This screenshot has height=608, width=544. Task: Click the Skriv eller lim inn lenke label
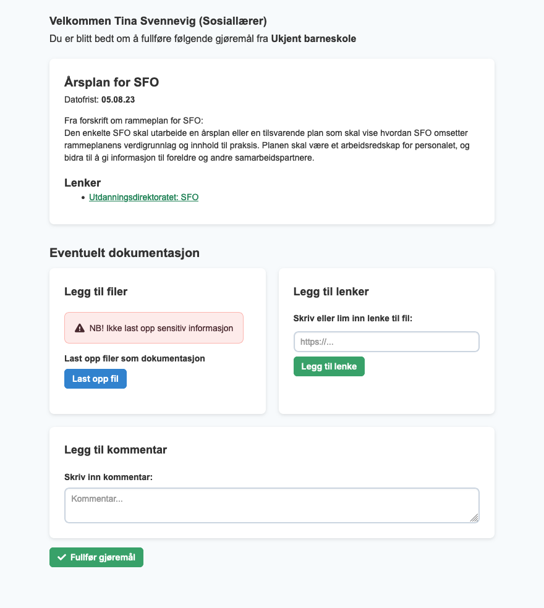(353, 318)
